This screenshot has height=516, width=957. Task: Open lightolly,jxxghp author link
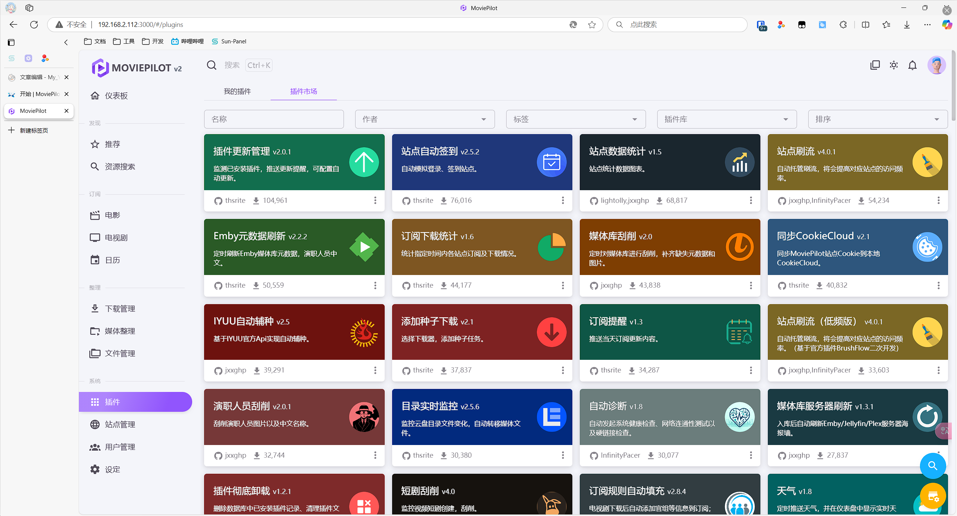[625, 201]
